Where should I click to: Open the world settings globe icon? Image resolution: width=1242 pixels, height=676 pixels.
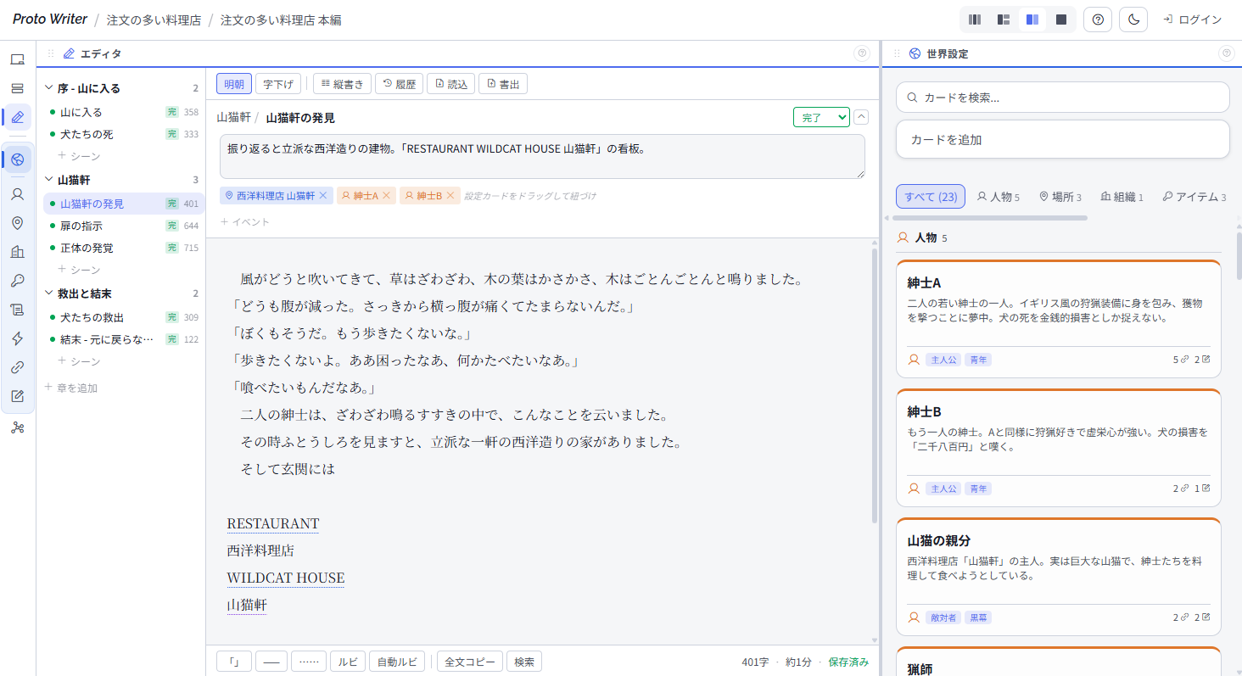18,159
